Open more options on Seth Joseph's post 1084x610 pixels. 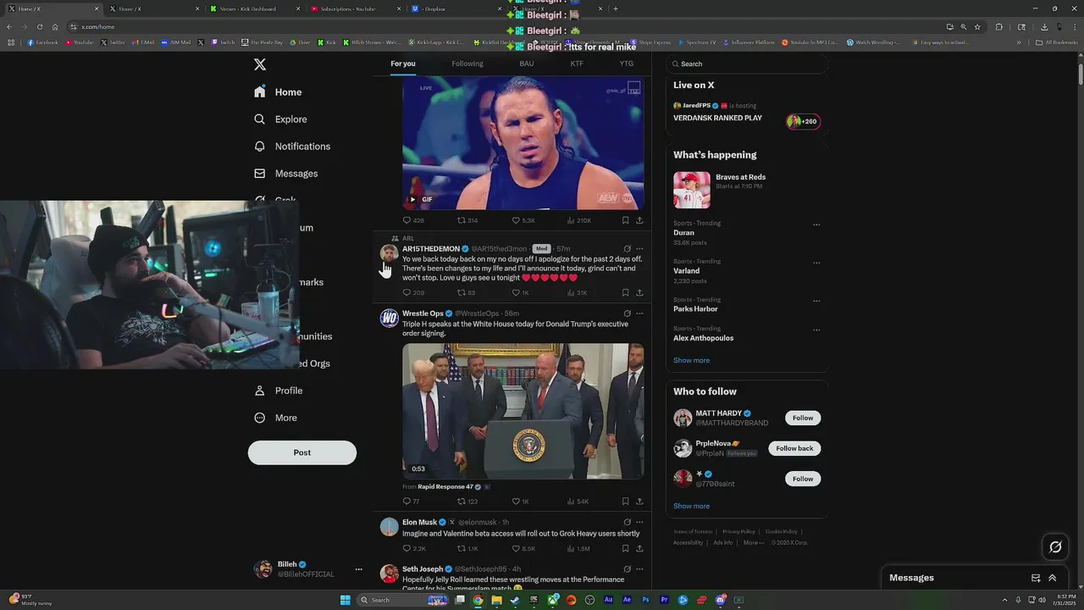pyautogui.click(x=639, y=569)
